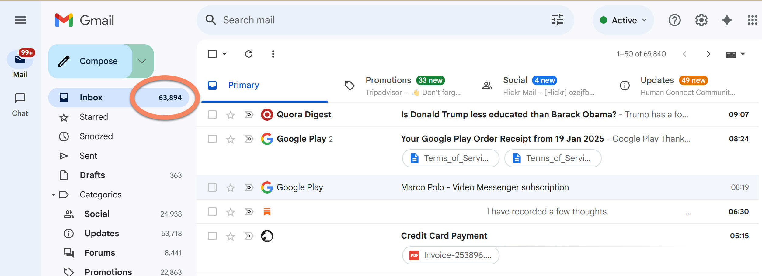Viewport: 762px width, 276px height.
Task: Open the main menu hamburger icon
Action: pos(20,20)
